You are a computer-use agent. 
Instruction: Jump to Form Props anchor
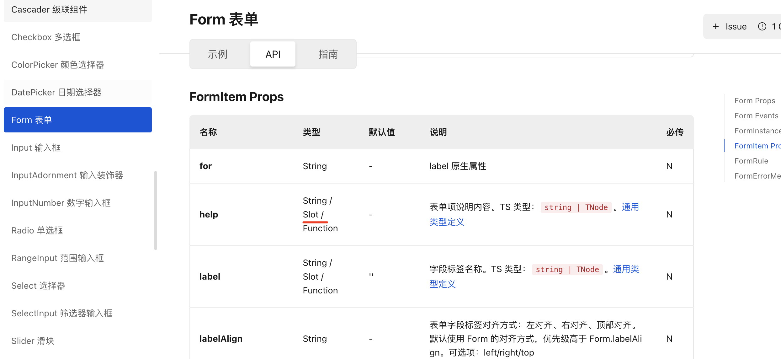pyautogui.click(x=755, y=101)
